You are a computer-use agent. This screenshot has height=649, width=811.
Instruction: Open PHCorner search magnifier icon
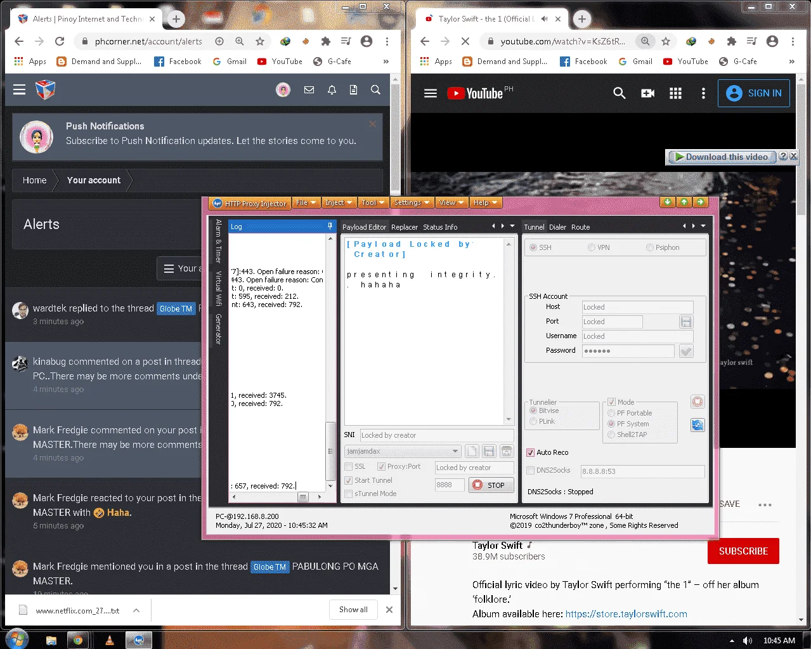[x=375, y=90]
